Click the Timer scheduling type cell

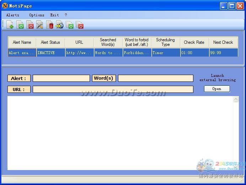[x=166, y=52]
